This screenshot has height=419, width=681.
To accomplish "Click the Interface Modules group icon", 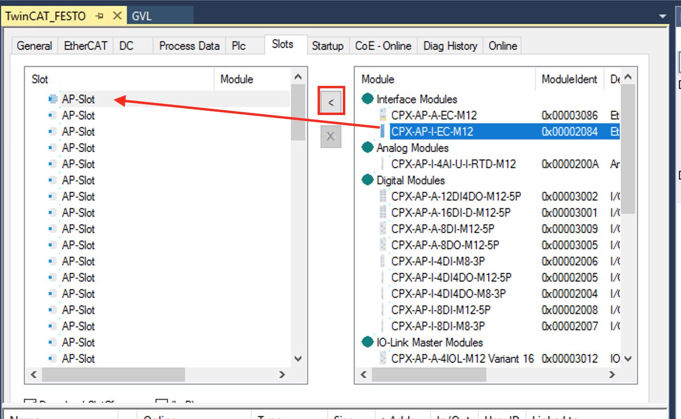I will click(368, 99).
